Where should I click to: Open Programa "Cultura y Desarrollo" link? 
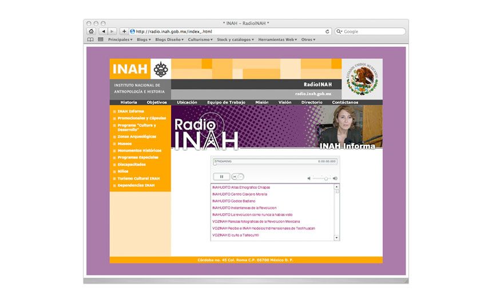(x=137, y=127)
